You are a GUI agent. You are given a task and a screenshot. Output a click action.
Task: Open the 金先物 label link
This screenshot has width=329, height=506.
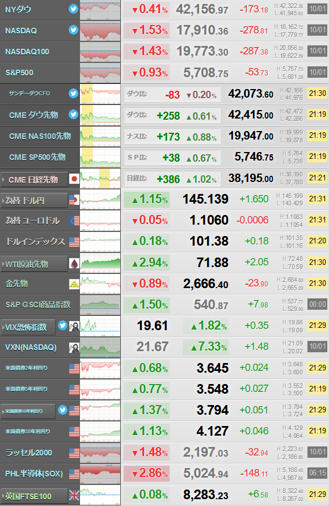coord(16,284)
